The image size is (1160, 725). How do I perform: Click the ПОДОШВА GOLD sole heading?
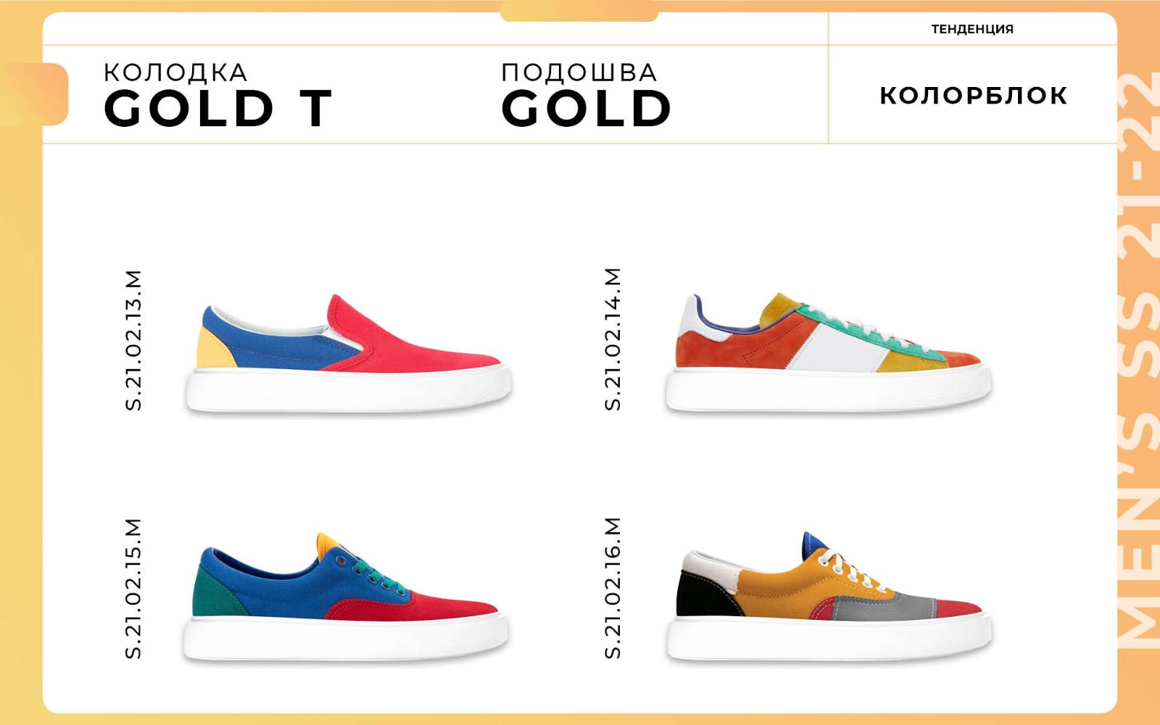[586, 95]
